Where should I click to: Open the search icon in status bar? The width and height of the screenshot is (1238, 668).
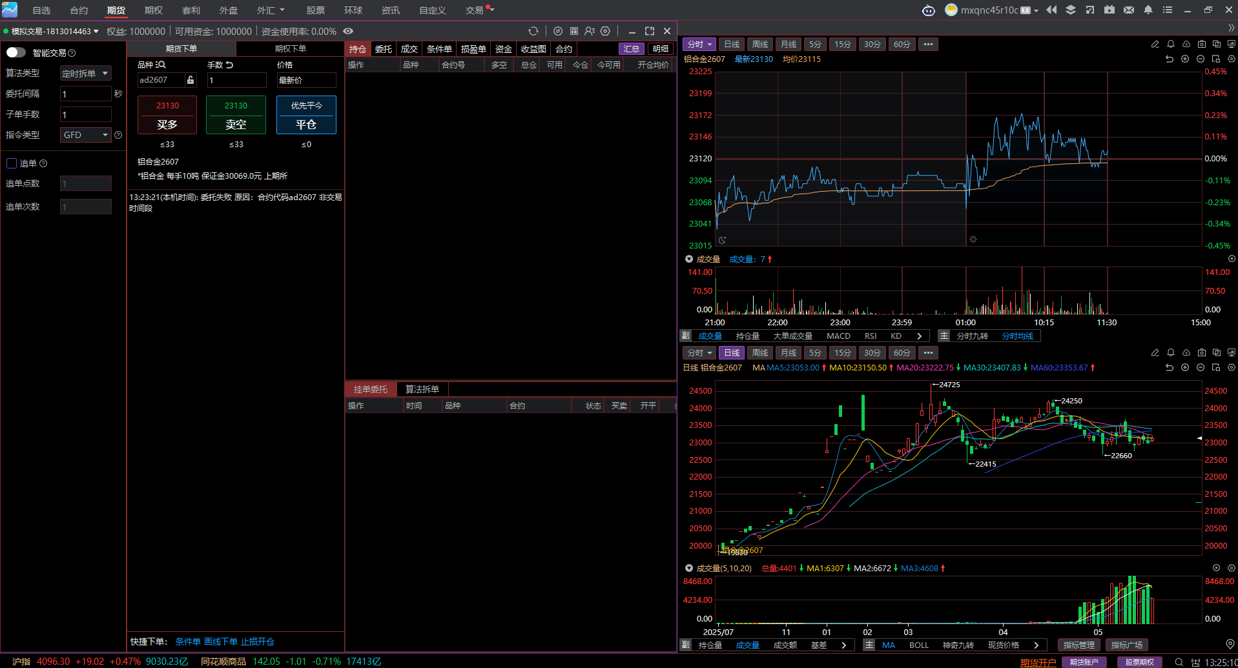[x=1179, y=662]
